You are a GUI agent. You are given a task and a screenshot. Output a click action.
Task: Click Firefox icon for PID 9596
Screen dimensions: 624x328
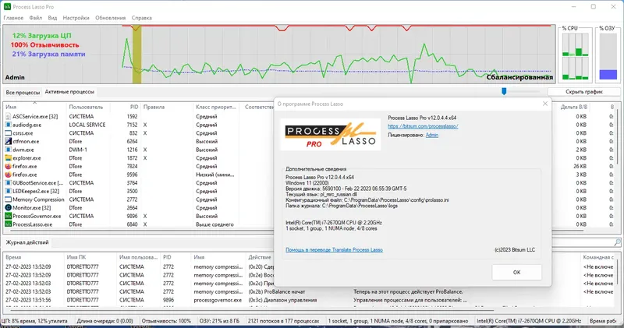pos(8,175)
